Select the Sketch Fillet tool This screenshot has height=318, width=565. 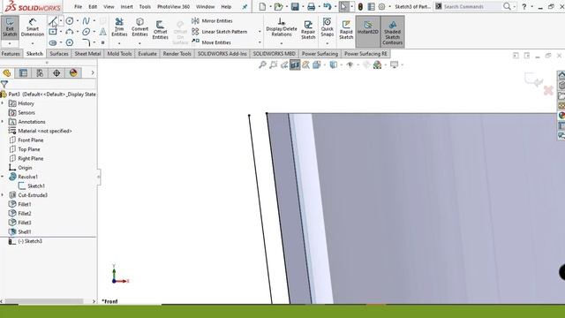[86, 42]
